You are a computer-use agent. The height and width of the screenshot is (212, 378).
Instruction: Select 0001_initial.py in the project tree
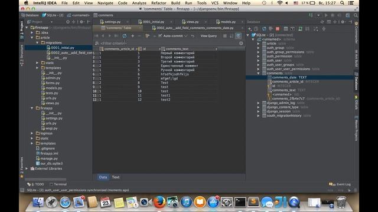click(63, 48)
